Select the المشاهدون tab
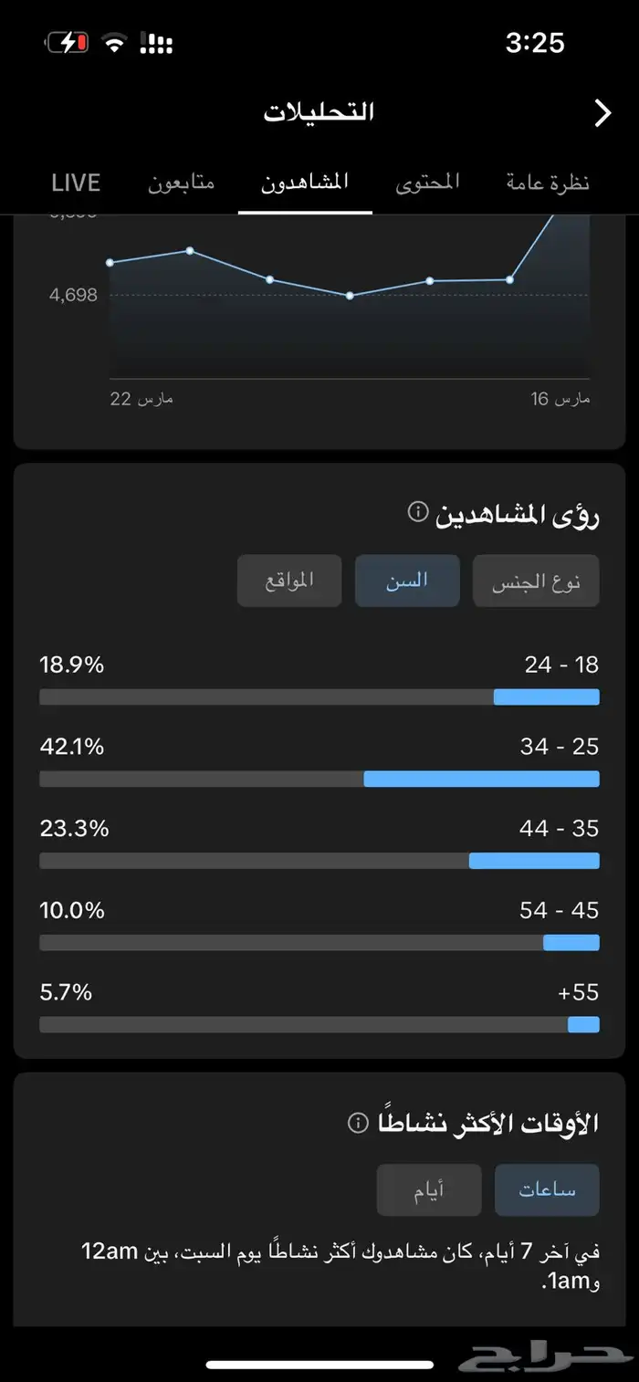Image resolution: width=639 pixels, height=1382 pixels. pos(305,183)
